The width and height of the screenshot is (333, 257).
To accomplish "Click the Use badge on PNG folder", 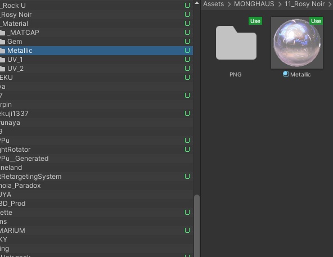I will coord(255,21).
